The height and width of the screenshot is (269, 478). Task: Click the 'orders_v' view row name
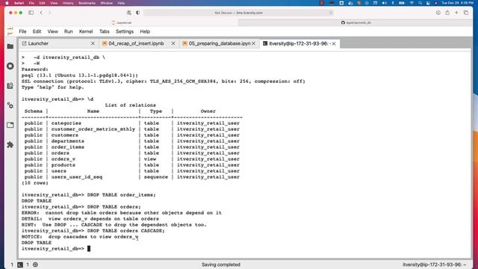pos(63,159)
